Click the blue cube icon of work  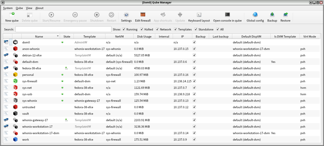pyautogui.click(x=15, y=139)
